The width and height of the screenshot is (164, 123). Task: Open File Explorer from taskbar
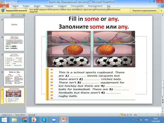(14, 120)
